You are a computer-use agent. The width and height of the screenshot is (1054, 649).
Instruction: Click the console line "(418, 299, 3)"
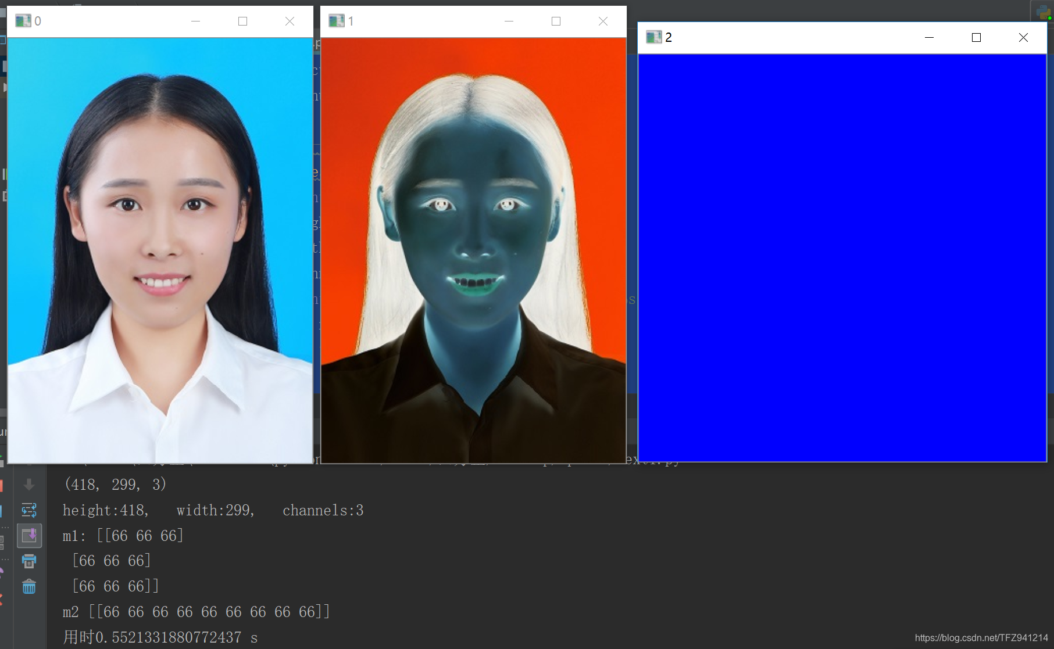pyautogui.click(x=115, y=485)
